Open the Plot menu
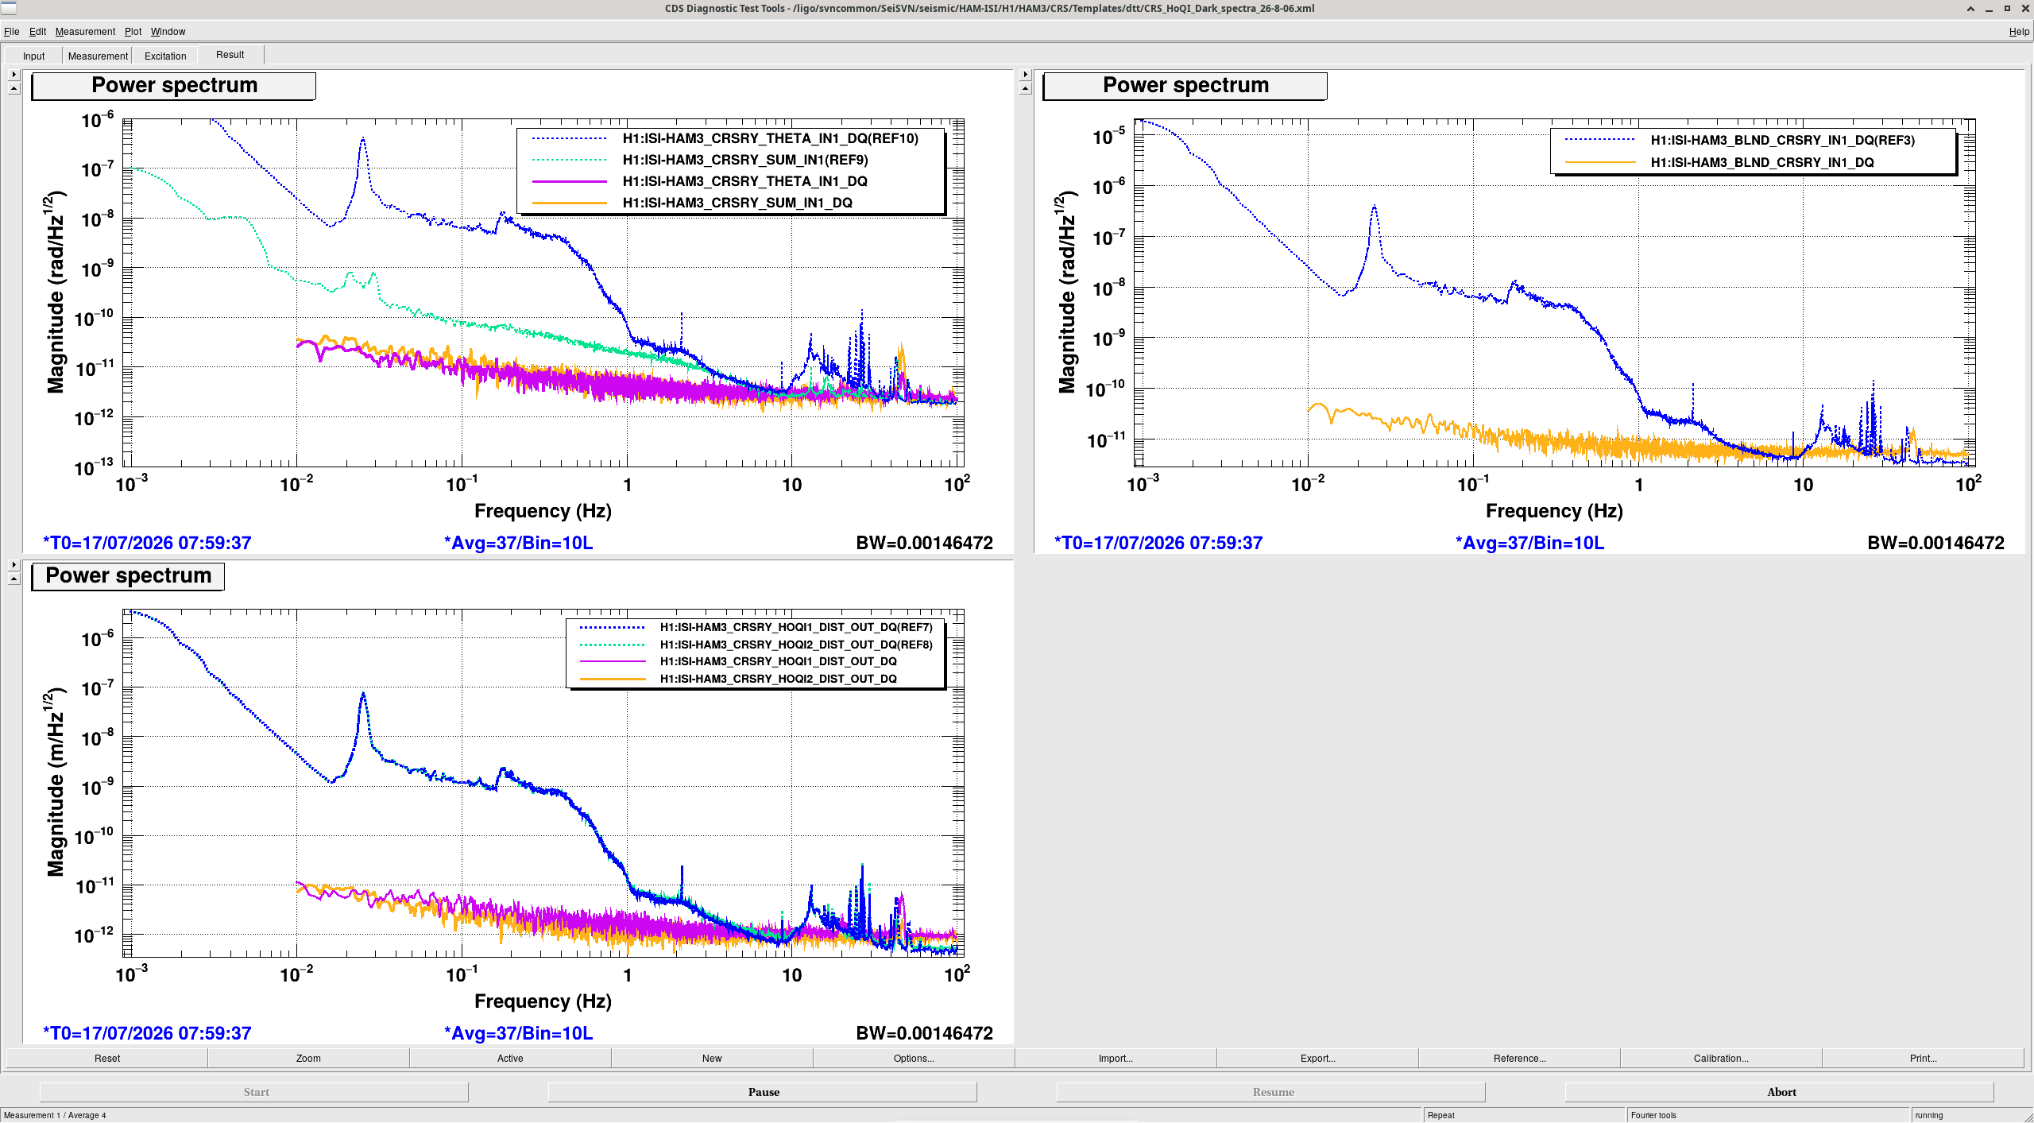The image size is (2034, 1123). pos(133,32)
